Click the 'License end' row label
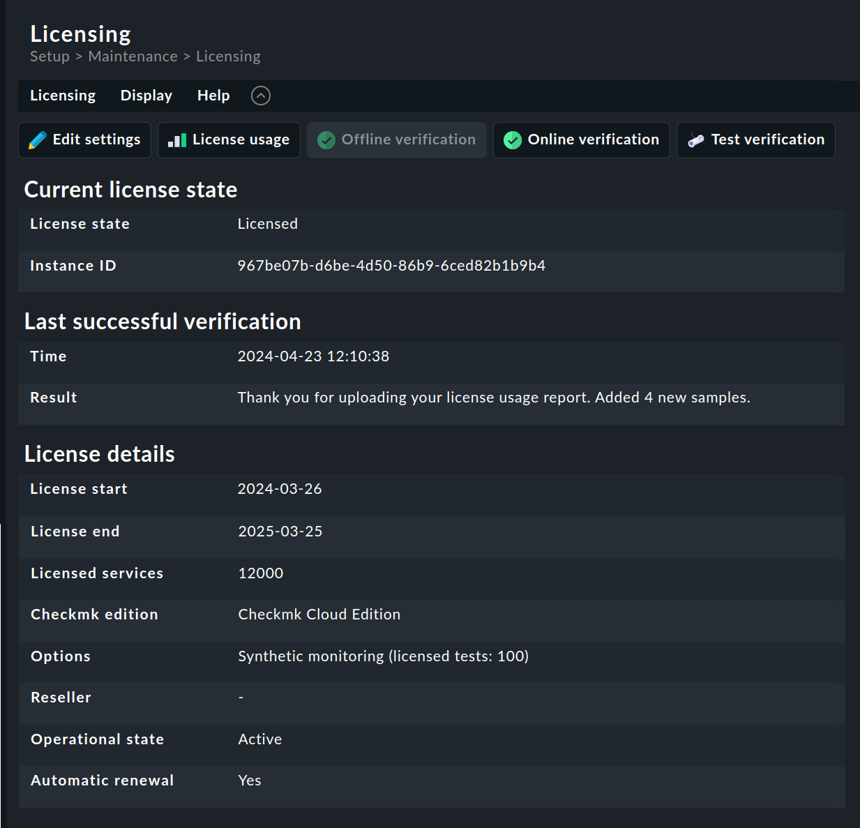 point(75,532)
